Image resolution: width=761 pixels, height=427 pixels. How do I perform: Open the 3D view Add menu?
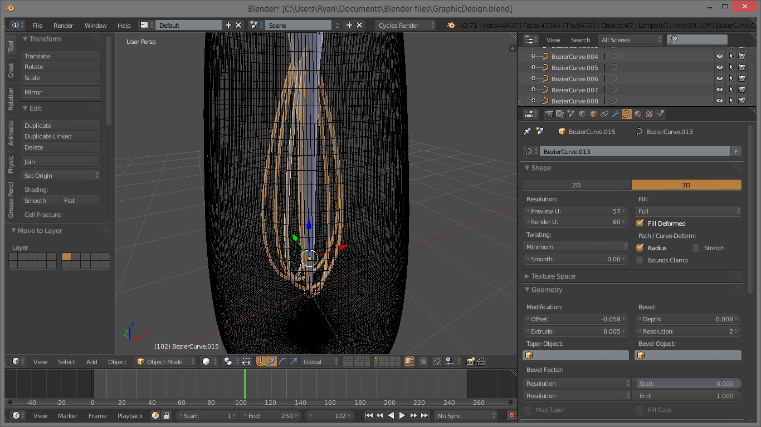tap(92, 362)
